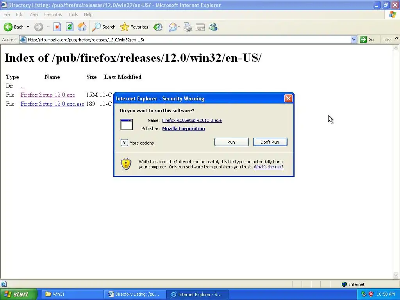
Task: Open the File menu
Action: click(x=7, y=14)
